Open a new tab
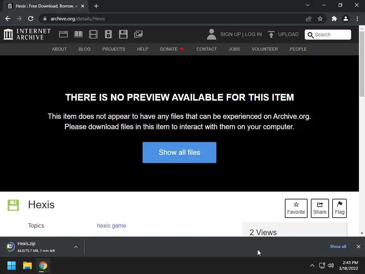 [x=96, y=6]
